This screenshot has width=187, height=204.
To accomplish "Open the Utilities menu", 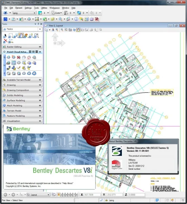I will click(44, 8).
